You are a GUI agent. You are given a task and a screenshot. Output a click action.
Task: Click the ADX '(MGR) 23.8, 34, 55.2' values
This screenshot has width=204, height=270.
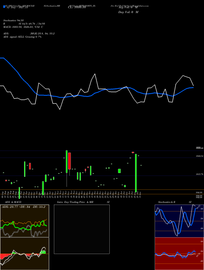click(42, 34)
